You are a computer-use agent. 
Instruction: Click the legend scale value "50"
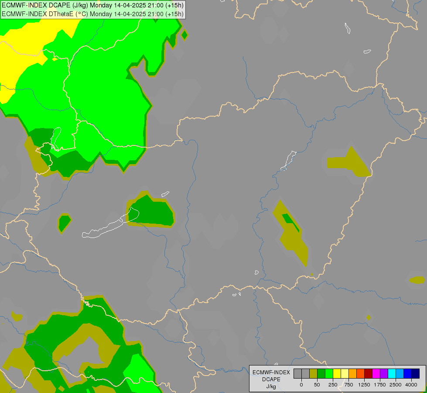(x=317, y=385)
